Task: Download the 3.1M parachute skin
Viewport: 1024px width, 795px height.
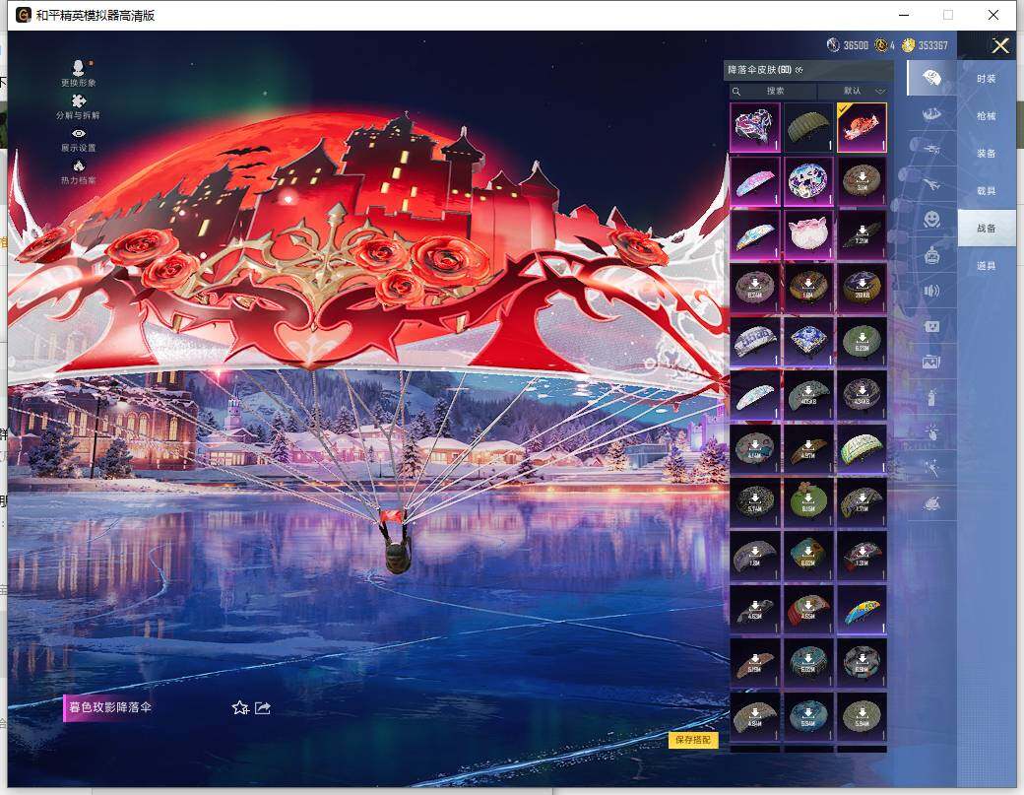Action: click(x=863, y=181)
